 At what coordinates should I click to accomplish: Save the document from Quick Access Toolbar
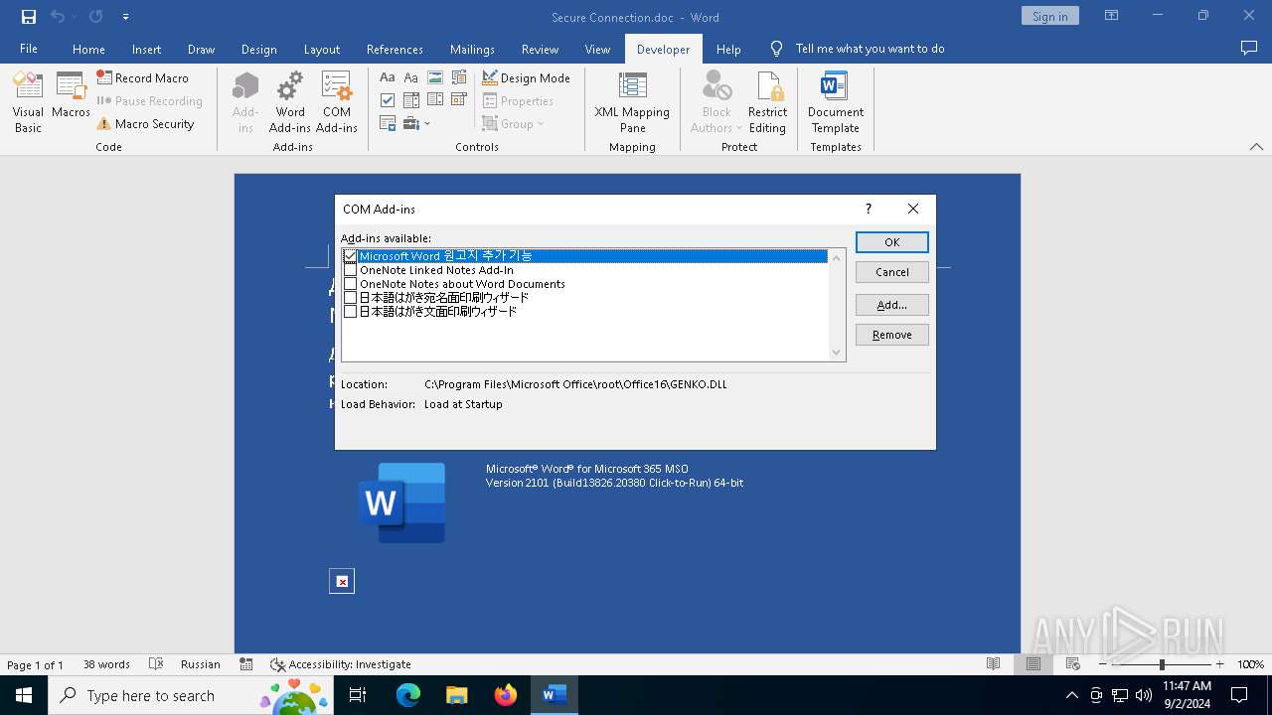tap(28, 17)
